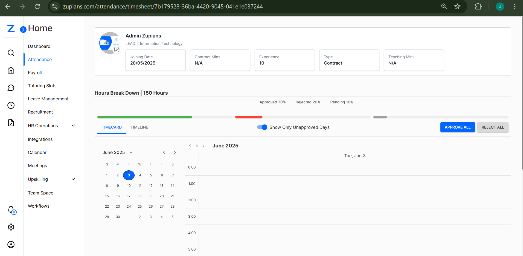Image resolution: width=523 pixels, height=256 pixels.
Task: Select the tasks checklist icon in the sidebar
Action: pyautogui.click(x=11, y=123)
